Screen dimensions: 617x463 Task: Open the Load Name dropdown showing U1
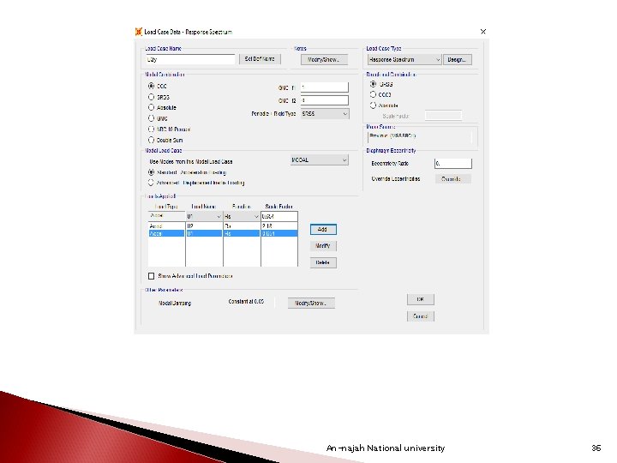pos(204,217)
